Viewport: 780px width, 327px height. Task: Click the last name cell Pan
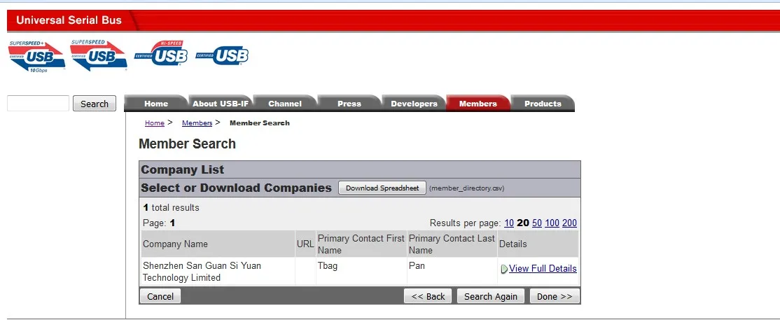coord(417,266)
